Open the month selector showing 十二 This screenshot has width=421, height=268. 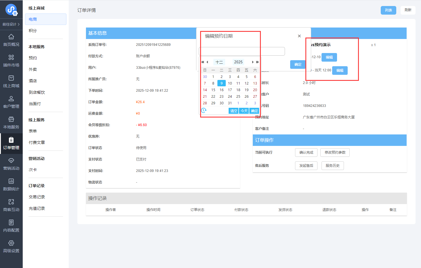tap(219, 62)
